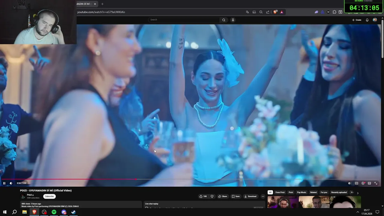Seek the video using the red progress bar
The height and width of the screenshot is (216, 384).
(x=191, y=179)
